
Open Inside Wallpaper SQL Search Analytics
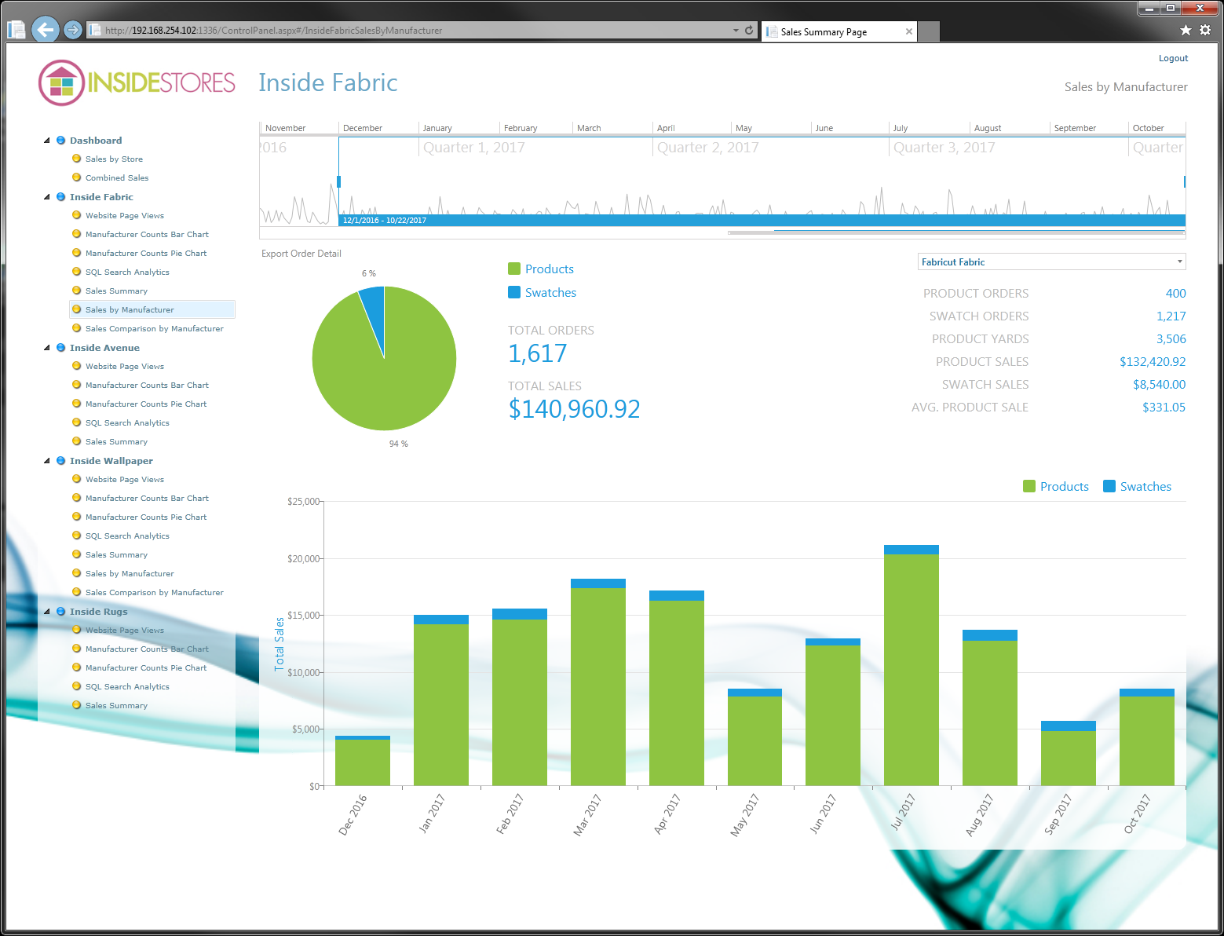click(127, 536)
